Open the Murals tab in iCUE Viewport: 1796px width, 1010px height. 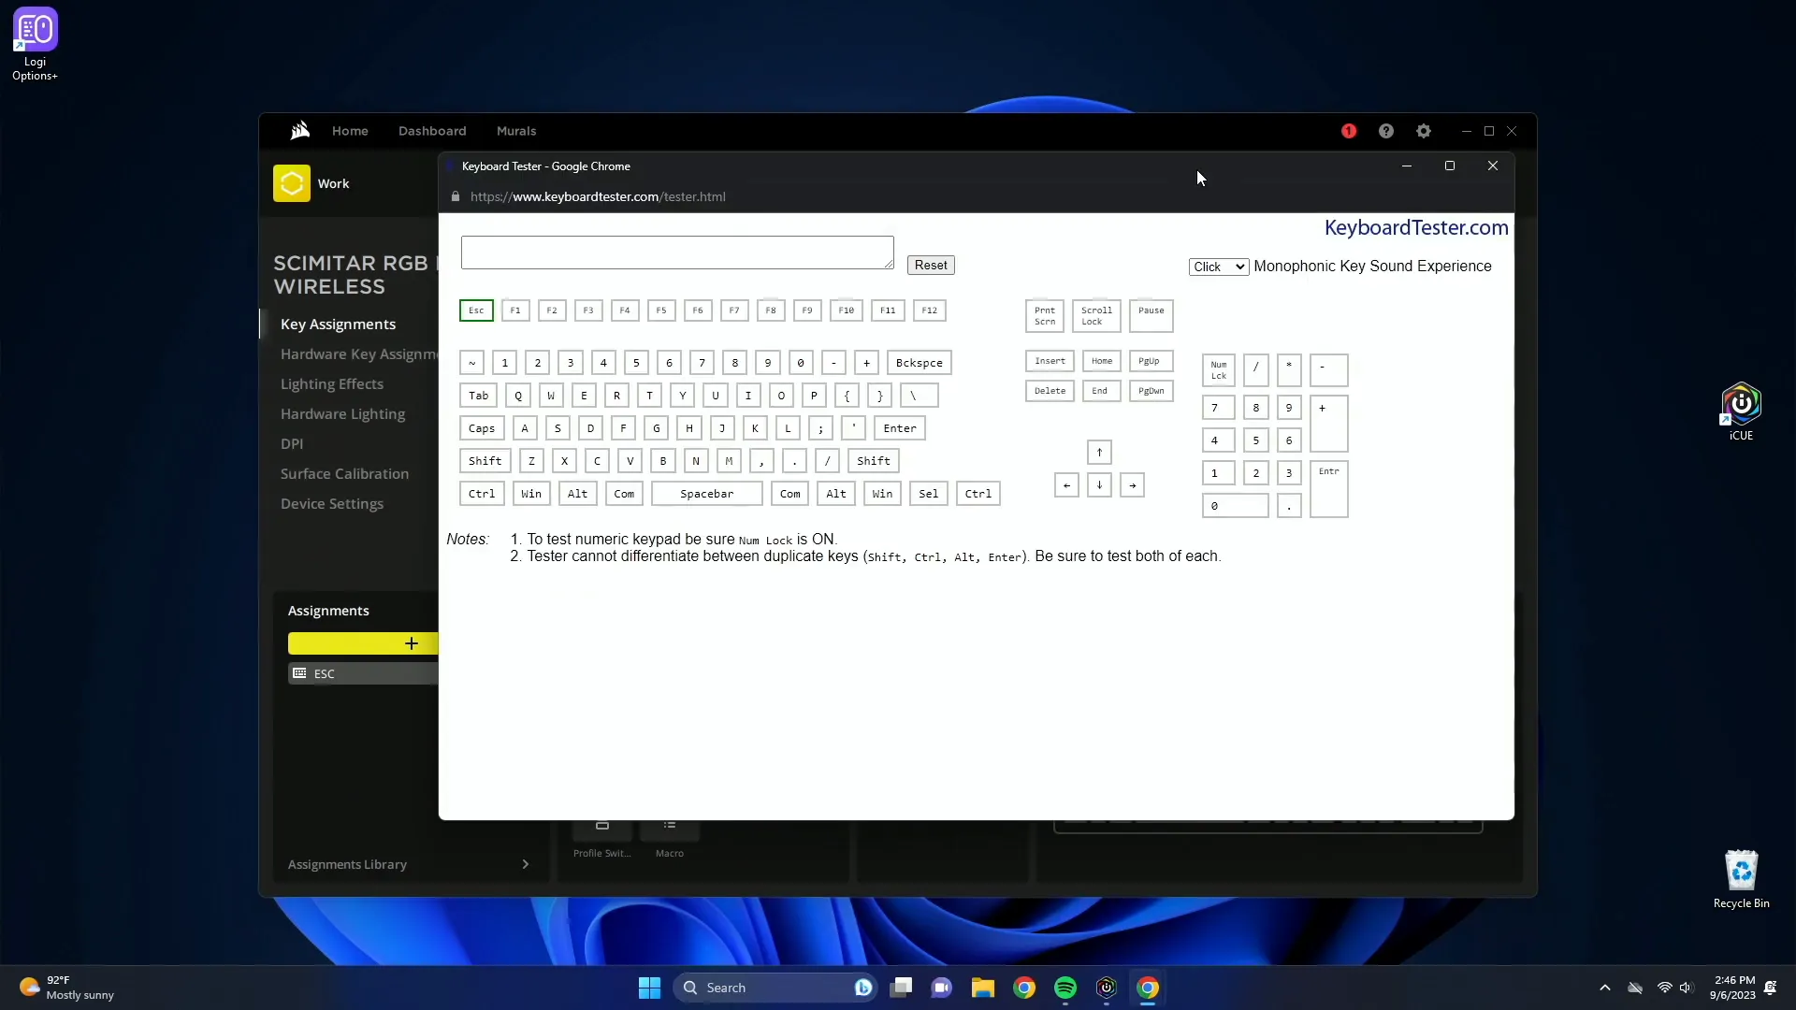[x=516, y=131]
